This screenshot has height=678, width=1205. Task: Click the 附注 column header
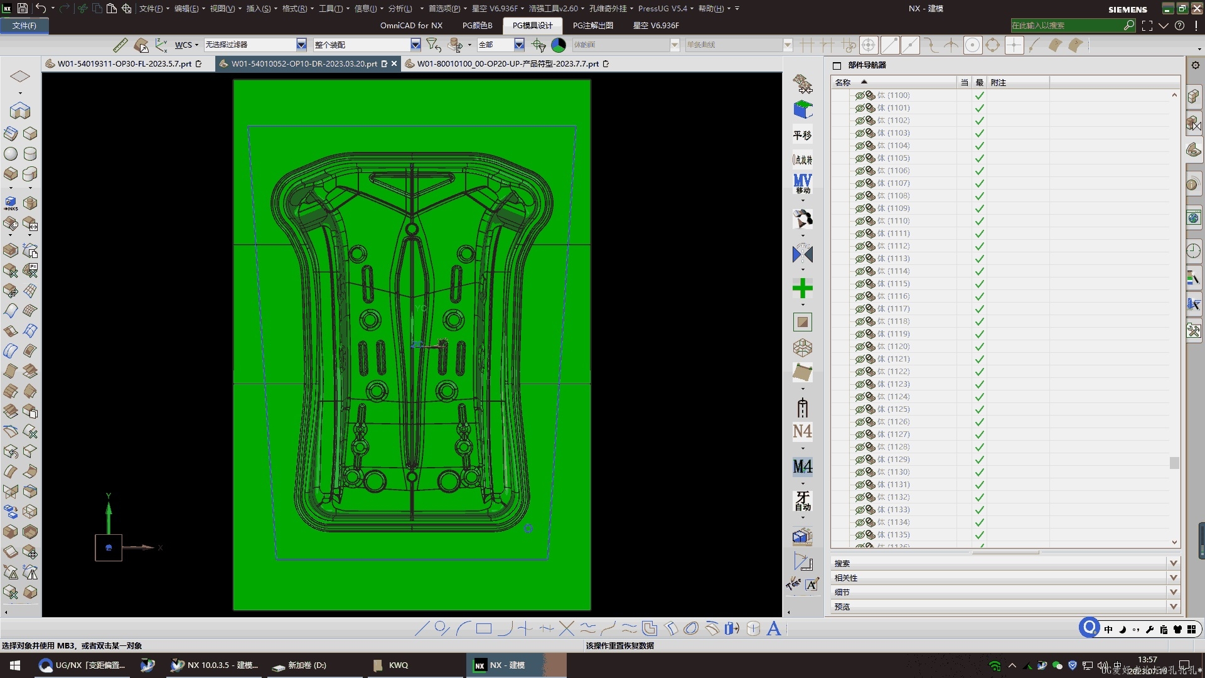[1017, 82]
